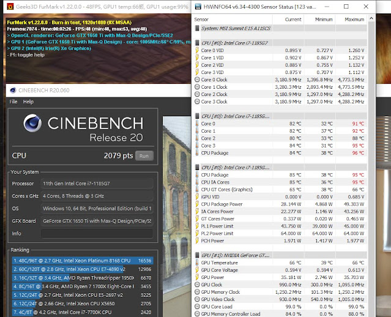Click the HWiNFO64 vertical scrollbar track
Screen dimensions: 391x317
pos(371,170)
